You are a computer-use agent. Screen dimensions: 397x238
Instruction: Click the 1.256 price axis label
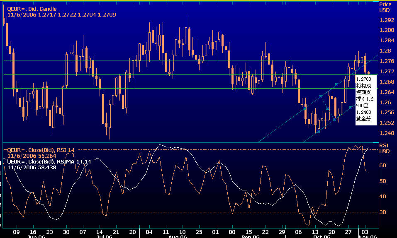coord(387,113)
